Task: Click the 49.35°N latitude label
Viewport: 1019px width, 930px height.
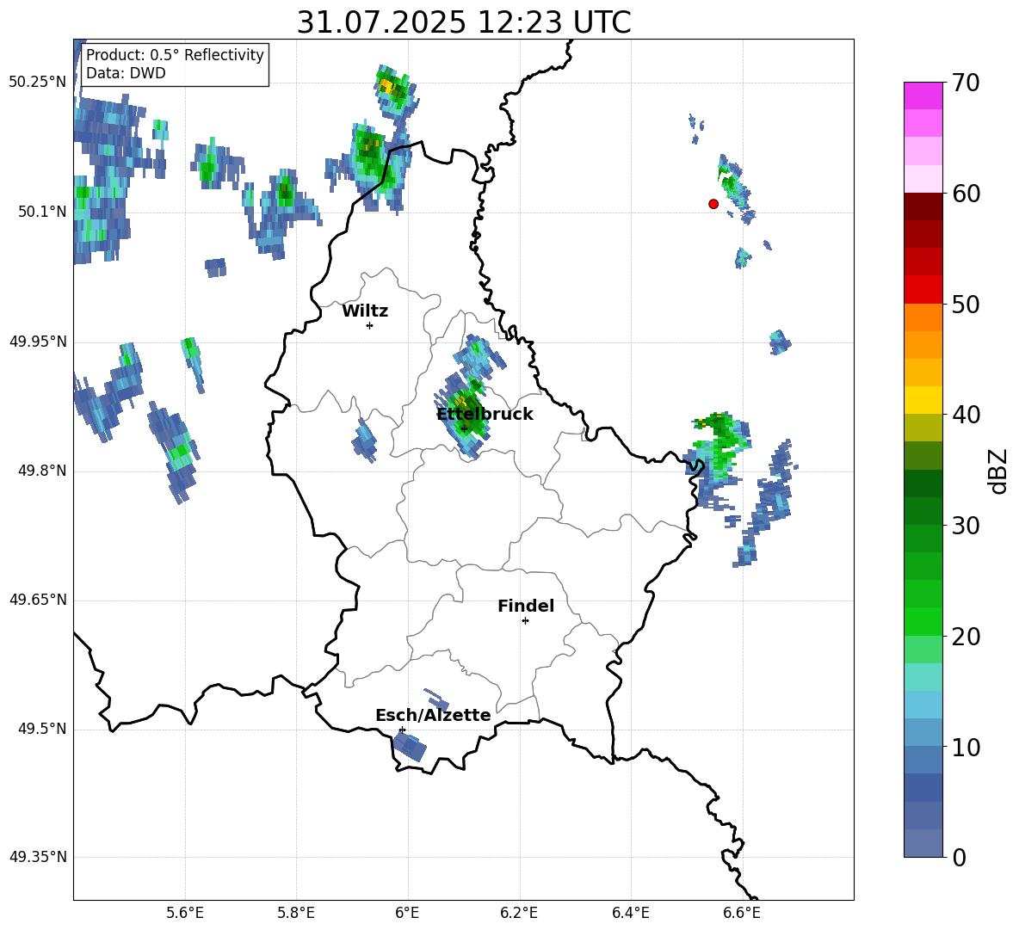Action: click(38, 857)
